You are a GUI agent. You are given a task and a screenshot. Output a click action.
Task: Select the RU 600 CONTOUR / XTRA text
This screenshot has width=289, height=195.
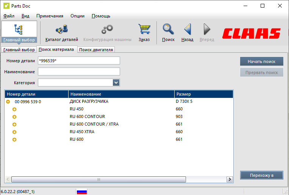tap(94, 124)
